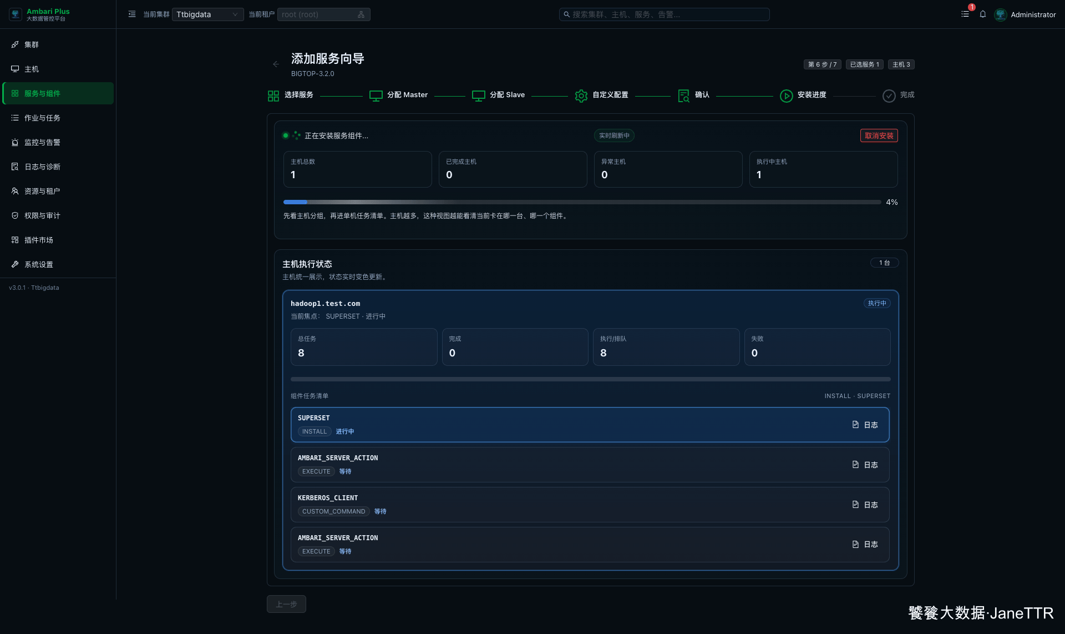Click the overall 4% install progress bar
This screenshot has height=634, width=1065.
[x=582, y=202]
